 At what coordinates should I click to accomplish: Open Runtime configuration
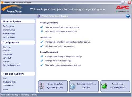point(7,51)
